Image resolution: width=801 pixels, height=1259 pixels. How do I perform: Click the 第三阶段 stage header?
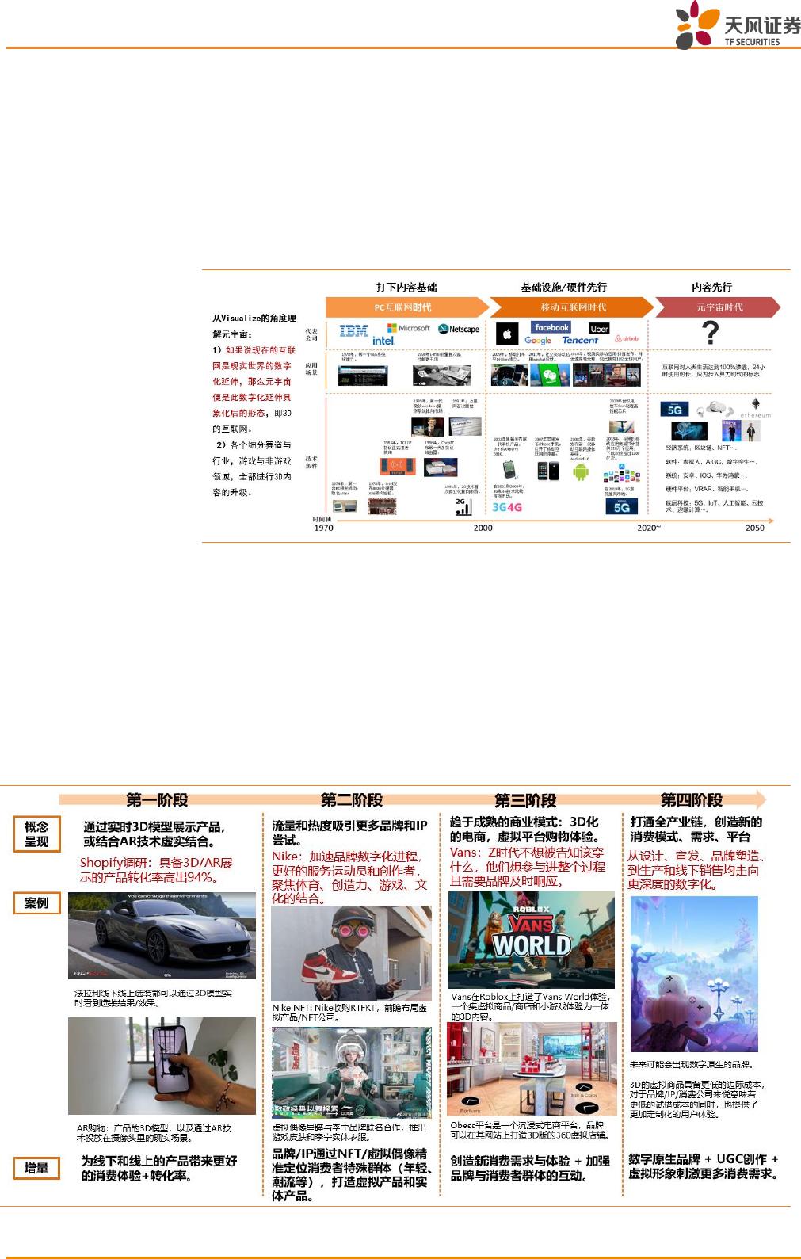tap(525, 799)
